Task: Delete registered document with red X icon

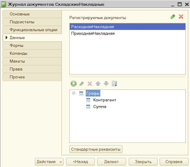Action: [x=181, y=16]
